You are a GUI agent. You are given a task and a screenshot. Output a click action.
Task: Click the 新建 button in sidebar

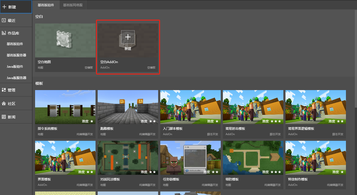pyautogui.click(x=16, y=7)
